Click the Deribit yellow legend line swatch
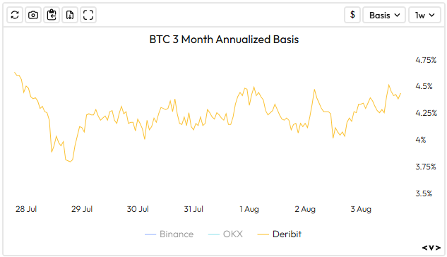Viewport: 447px width, 257px height. 263,234
